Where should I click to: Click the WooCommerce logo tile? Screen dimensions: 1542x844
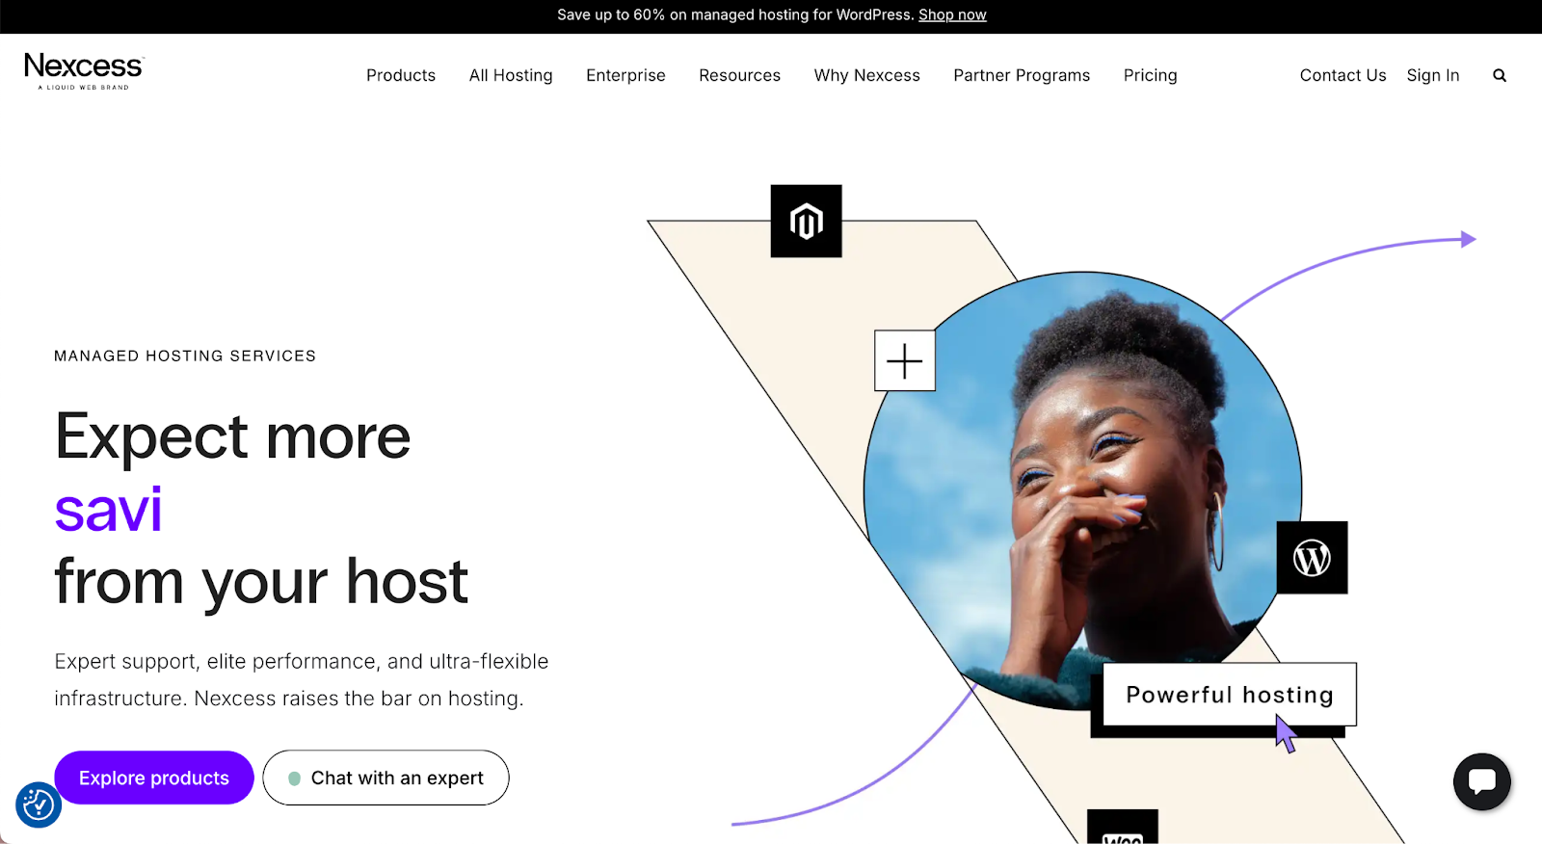point(1123,827)
